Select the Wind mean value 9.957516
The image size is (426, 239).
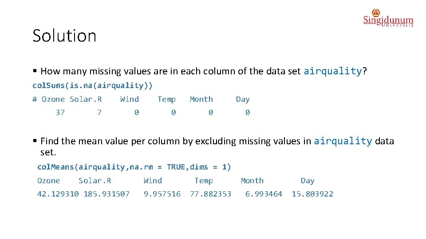click(x=162, y=194)
